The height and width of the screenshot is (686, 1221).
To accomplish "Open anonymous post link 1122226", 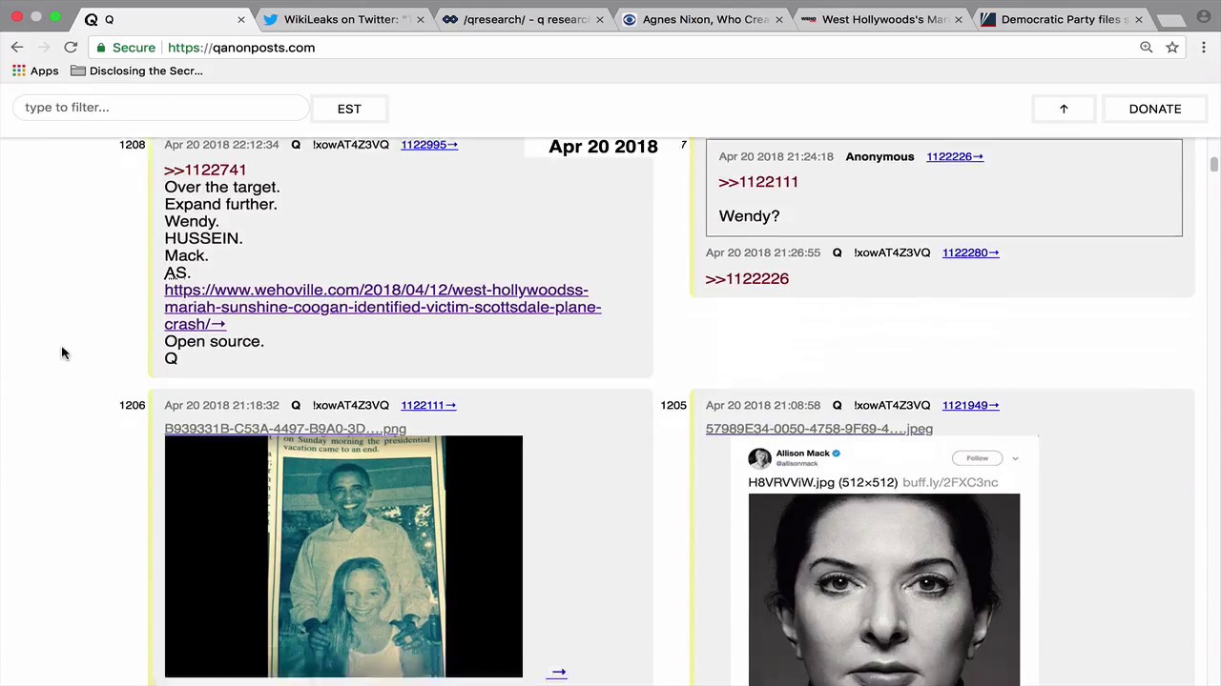I will pos(954,156).
